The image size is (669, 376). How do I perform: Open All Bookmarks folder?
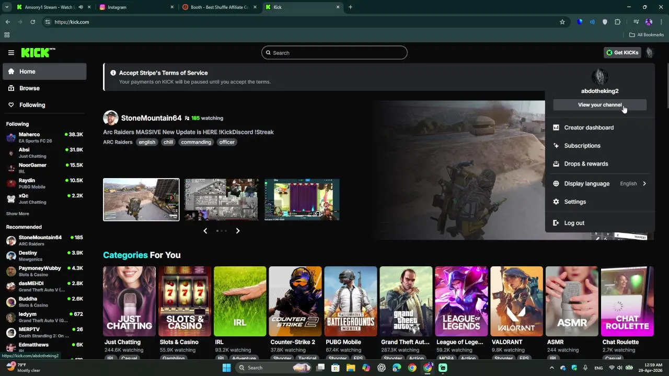click(x=647, y=35)
